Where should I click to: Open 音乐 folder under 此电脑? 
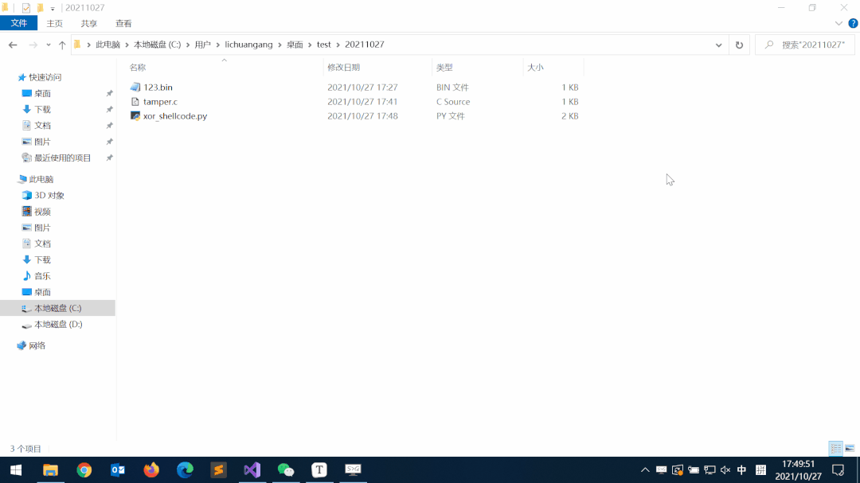pos(42,276)
